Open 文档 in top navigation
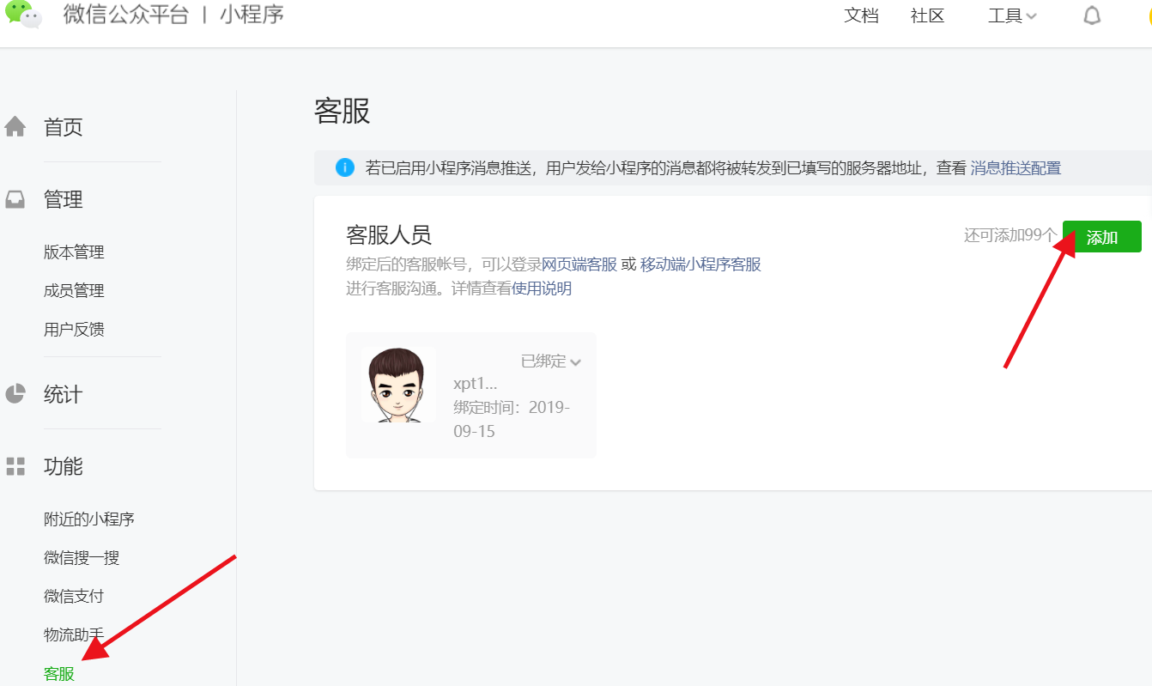The height and width of the screenshot is (686, 1152). tap(861, 15)
